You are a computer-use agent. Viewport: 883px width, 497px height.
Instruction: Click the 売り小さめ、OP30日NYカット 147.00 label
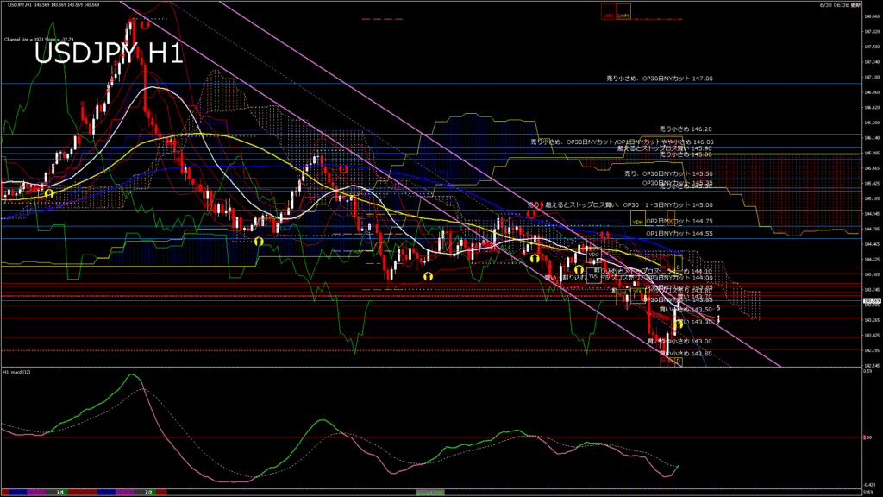coord(660,79)
